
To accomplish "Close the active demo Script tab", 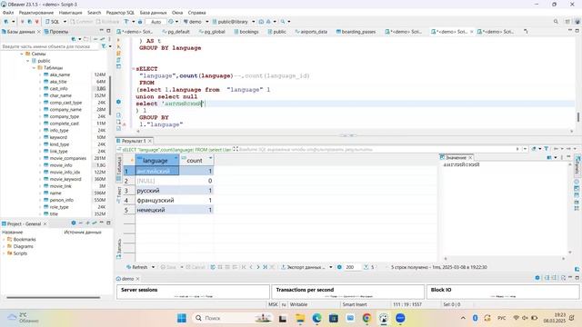I will (472, 32).
